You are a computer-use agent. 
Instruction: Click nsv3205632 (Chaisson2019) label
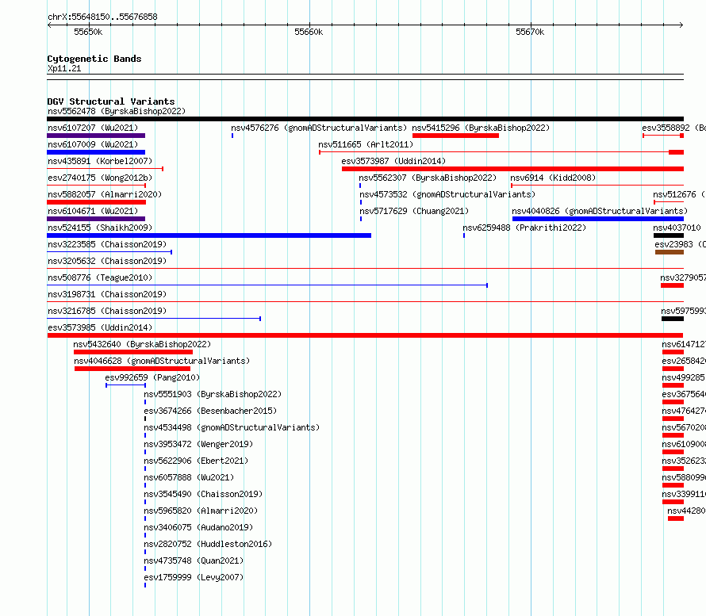point(107,261)
